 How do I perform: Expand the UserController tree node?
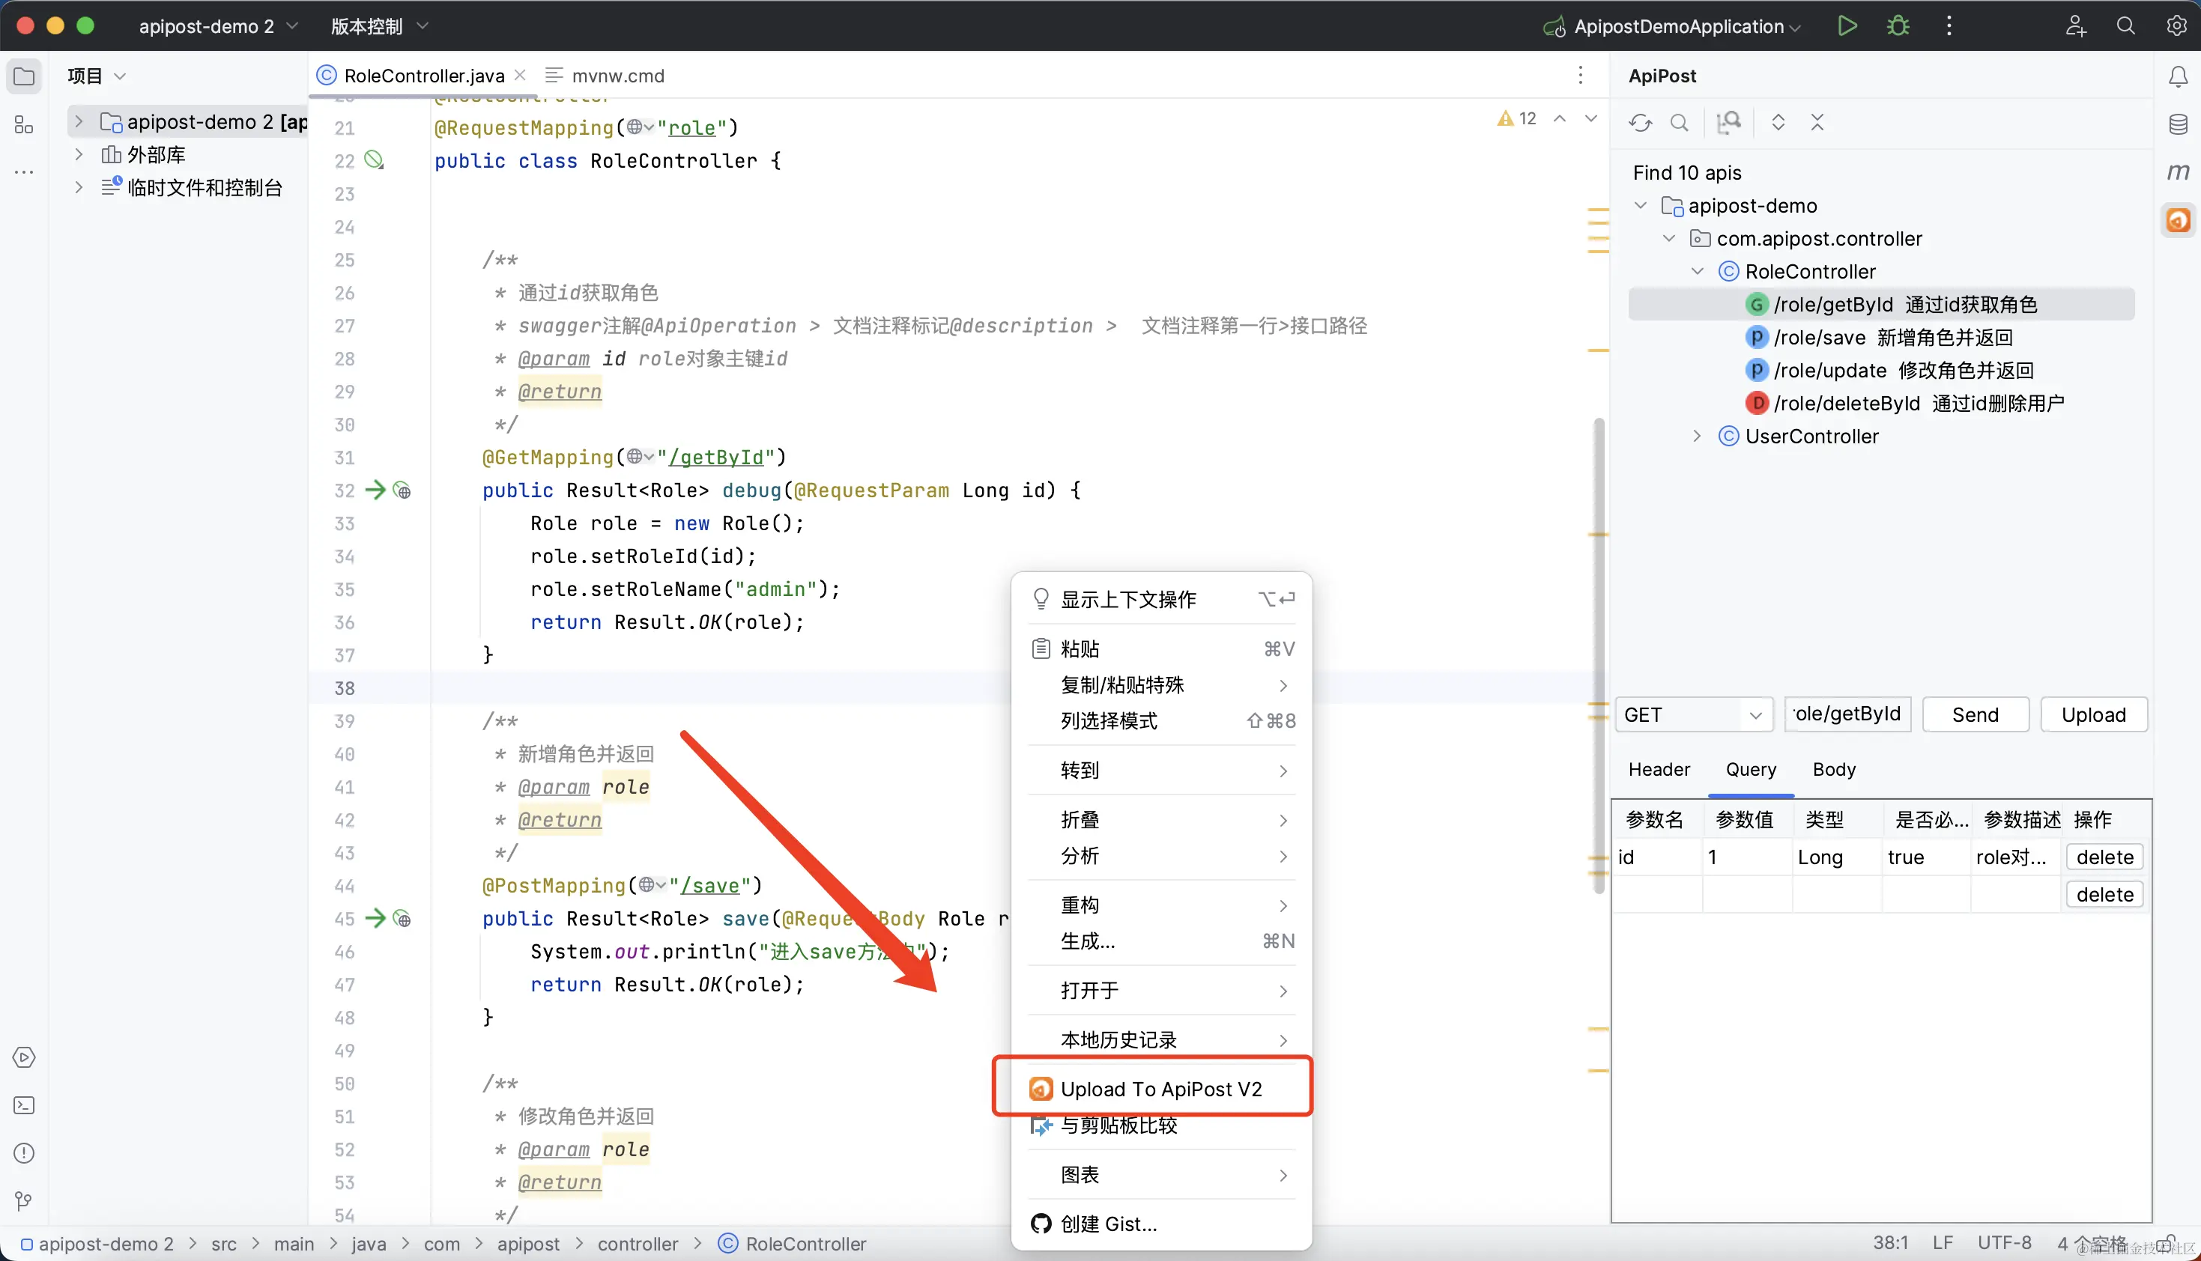[x=1697, y=437]
